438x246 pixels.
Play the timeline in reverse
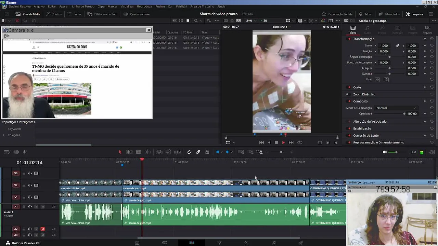[269, 142]
